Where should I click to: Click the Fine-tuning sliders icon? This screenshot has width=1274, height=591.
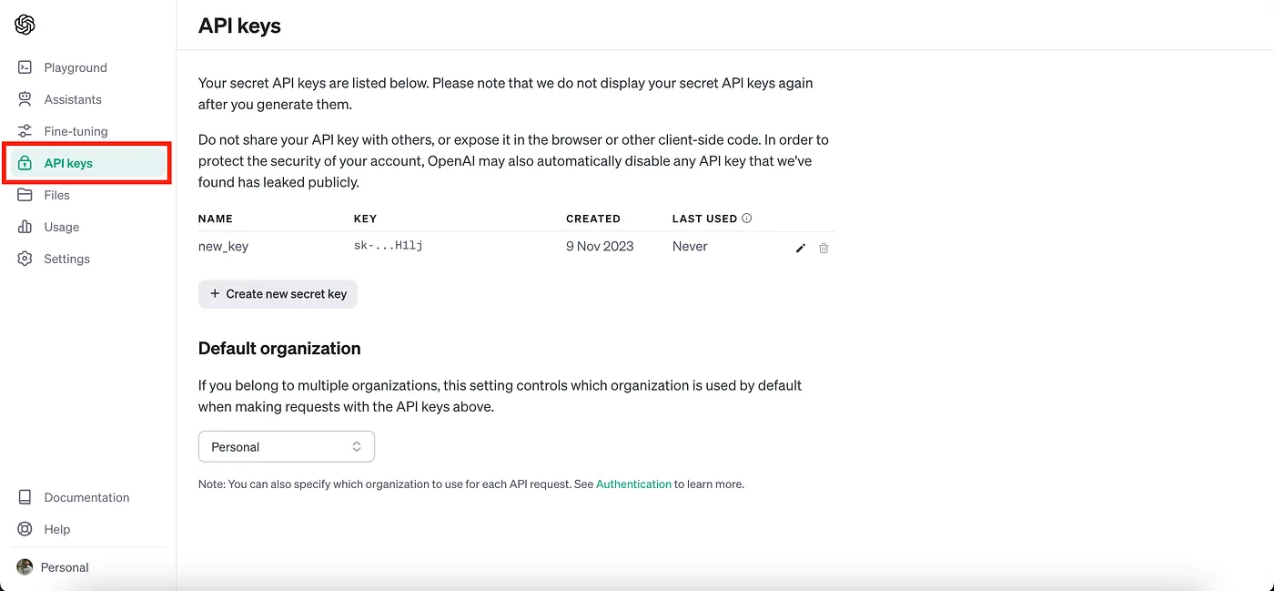coord(25,131)
